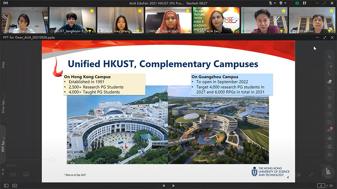Select HKUST_Joey Wang video thumbnail
The image size is (337, 189).
[120, 20]
